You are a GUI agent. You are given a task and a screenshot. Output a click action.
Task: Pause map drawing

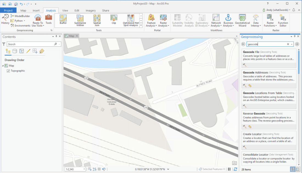[x=229, y=169]
